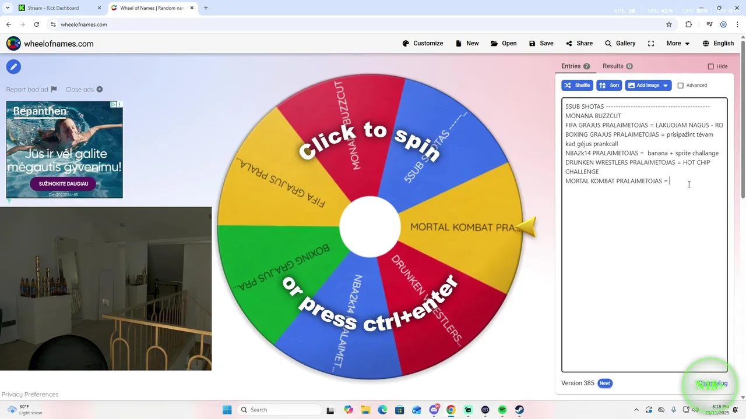Screen dimensions: 746x419
Task: Share the wheel
Action: click(x=579, y=44)
